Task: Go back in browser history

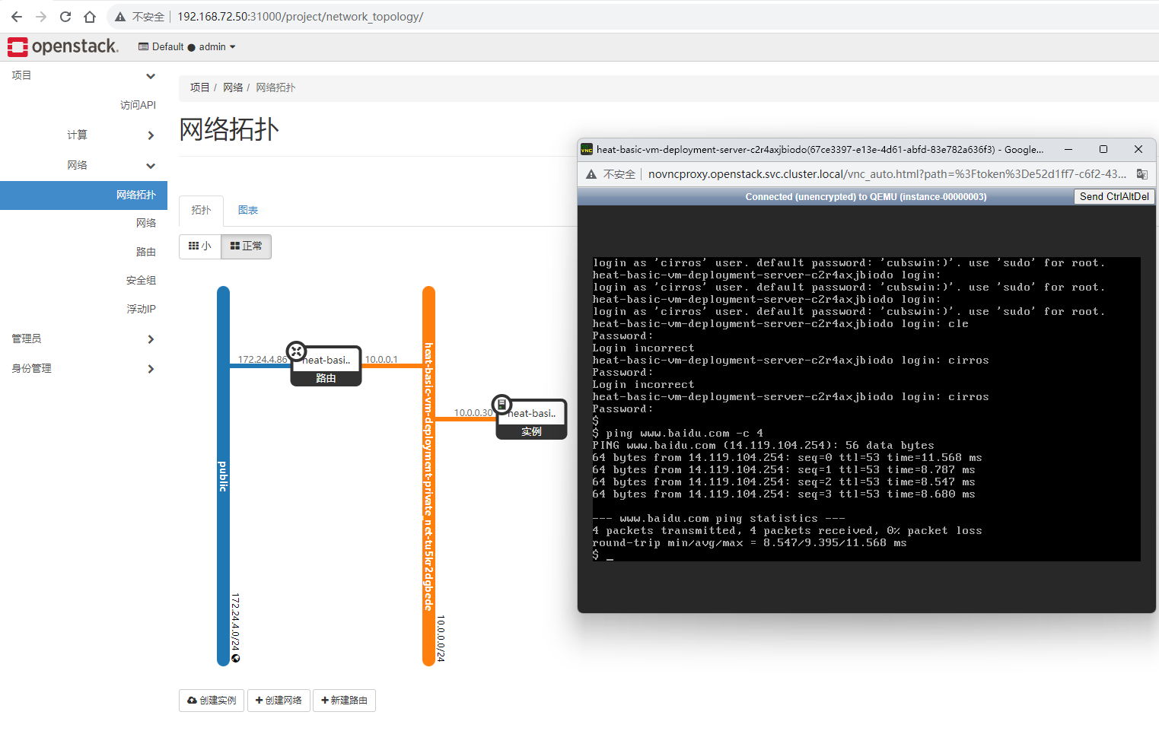Action: [17, 17]
